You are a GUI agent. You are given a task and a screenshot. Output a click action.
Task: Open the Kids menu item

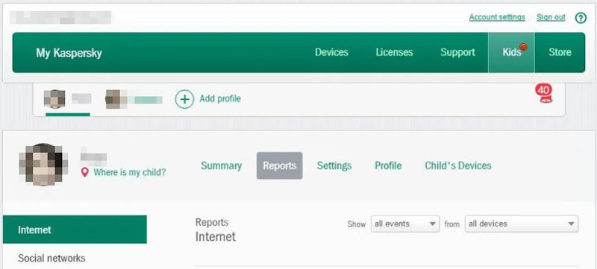(511, 52)
